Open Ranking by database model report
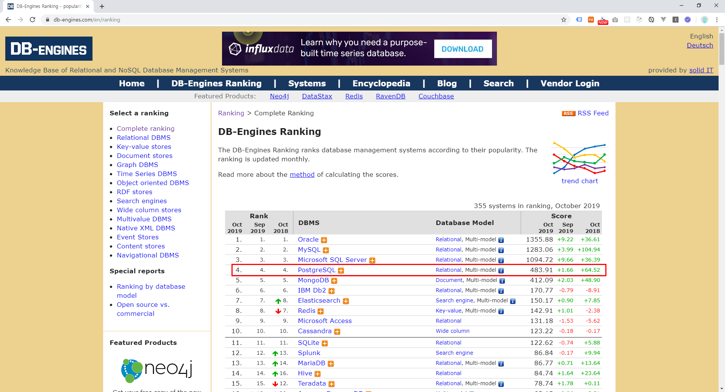This screenshot has width=725, height=392. tap(151, 291)
